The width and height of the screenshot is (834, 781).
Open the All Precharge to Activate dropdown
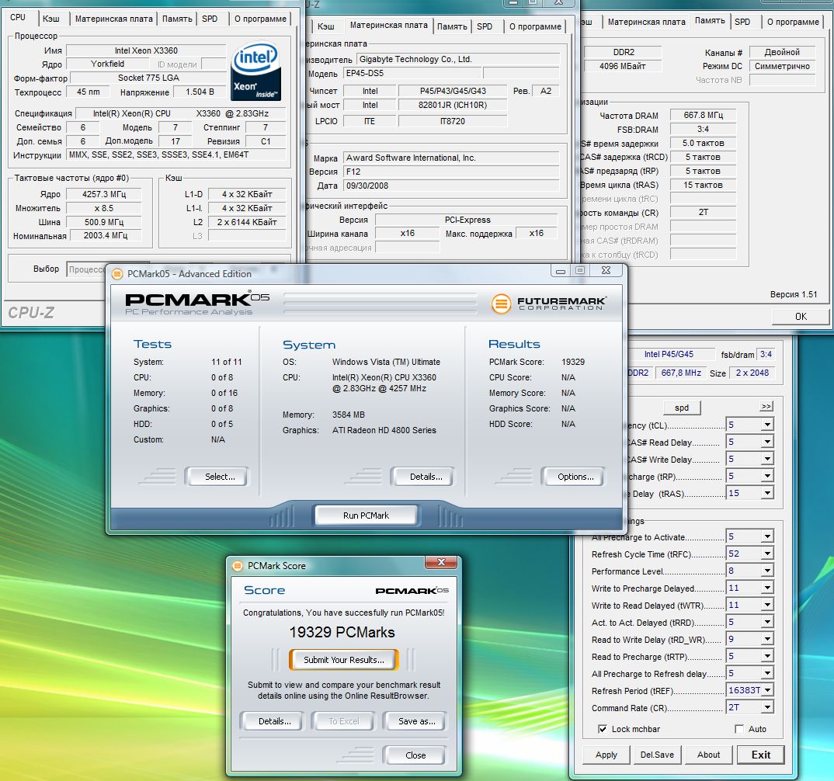(767, 536)
